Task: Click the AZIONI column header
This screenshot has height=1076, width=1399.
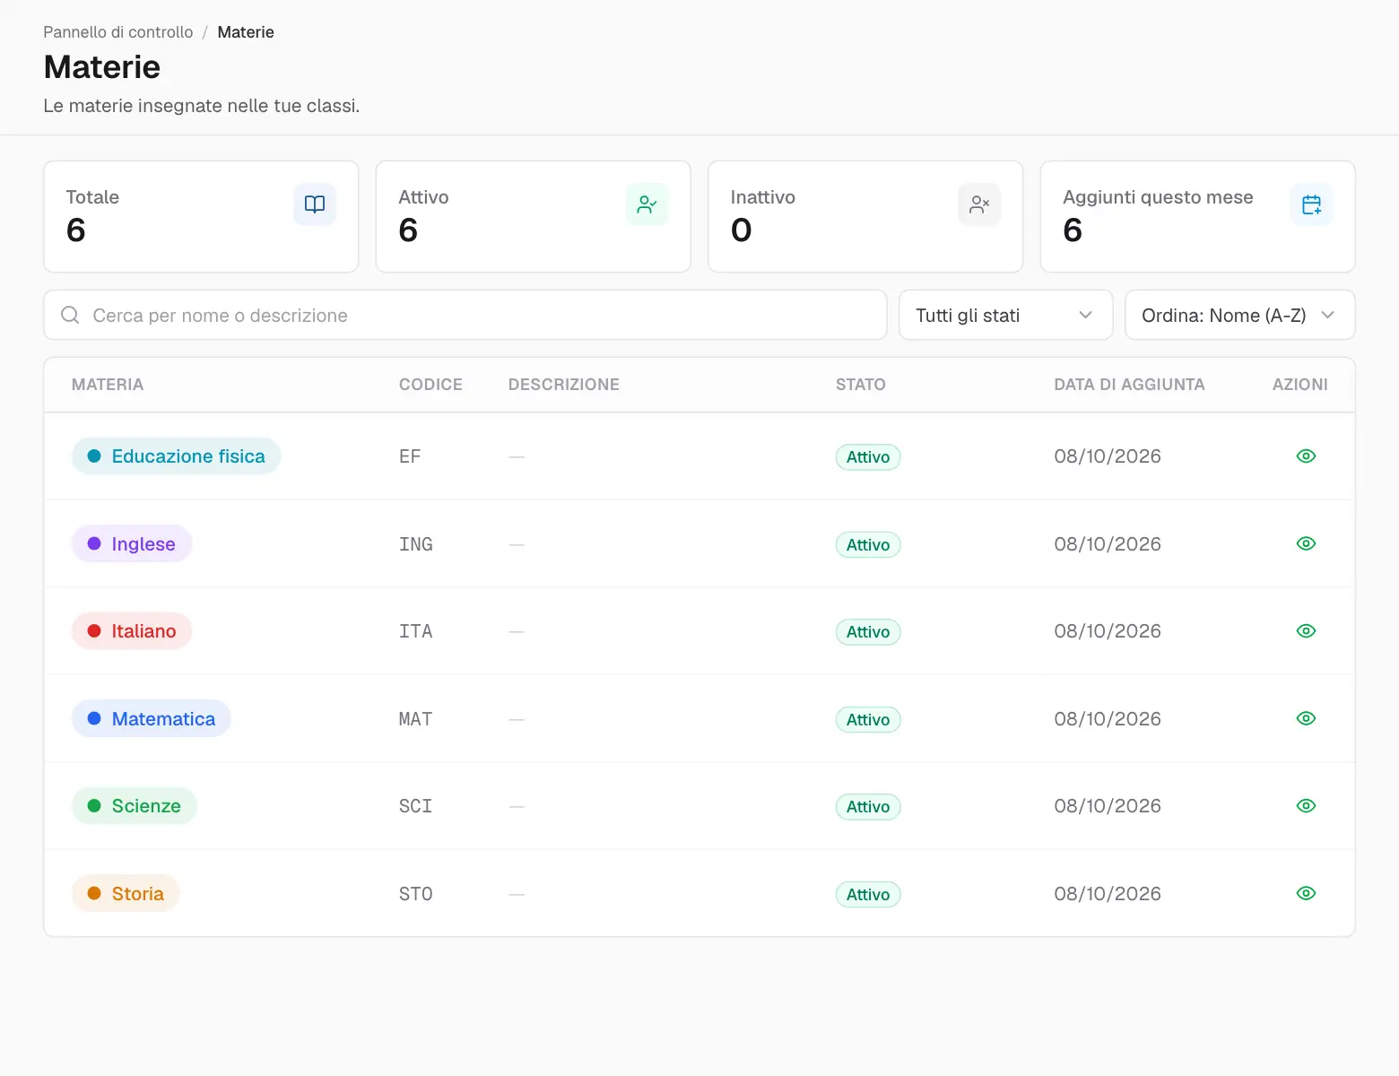Action: (1300, 385)
